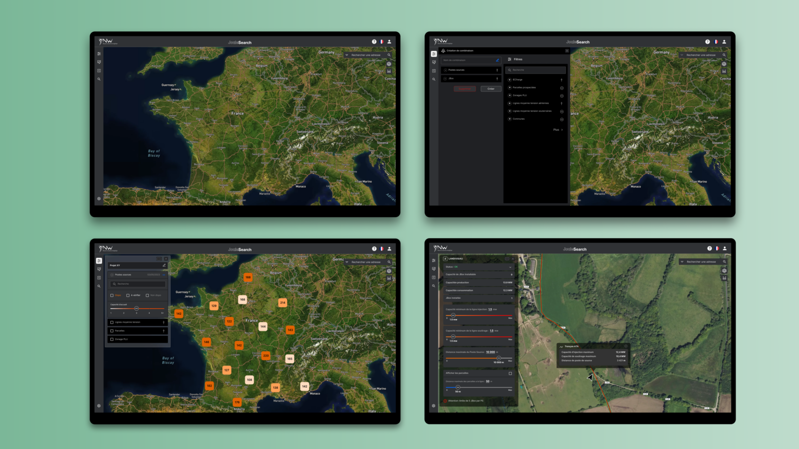Enable the Zonage PLU checkbox
Image resolution: width=799 pixels, height=449 pixels.
pyautogui.click(x=112, y=339)
